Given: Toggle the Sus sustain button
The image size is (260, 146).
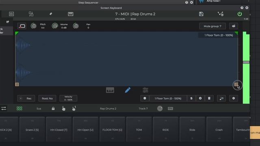Looking at the screenshot, I should pyautogui.click(x=39, y=109).
